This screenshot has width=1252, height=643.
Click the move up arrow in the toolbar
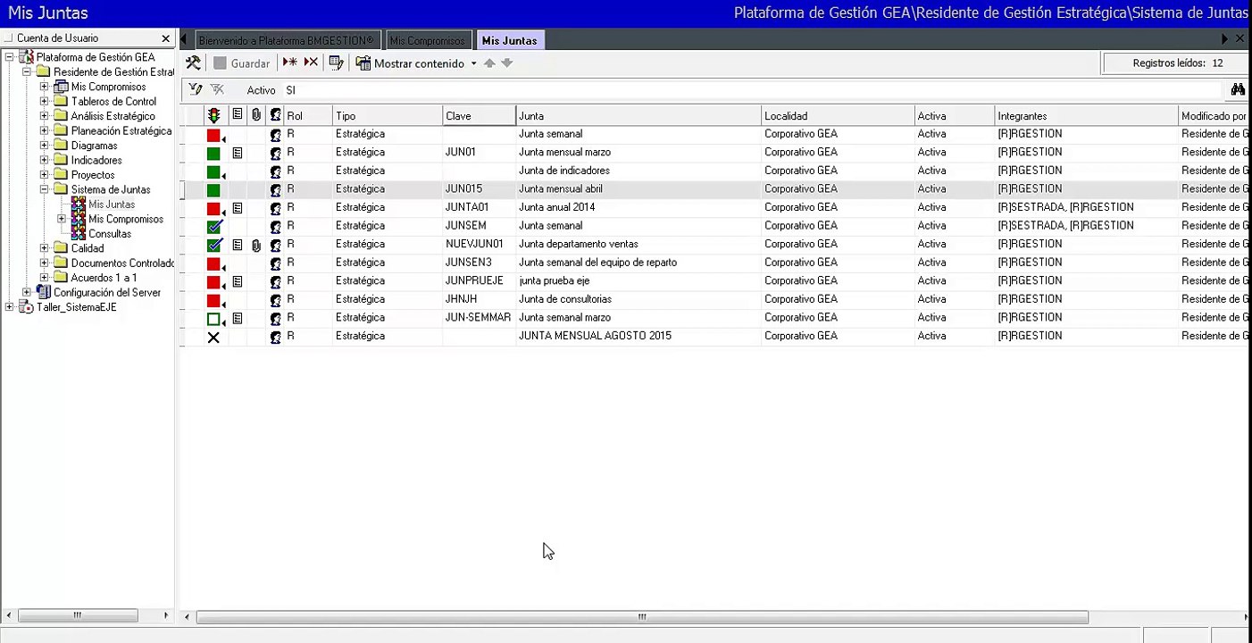[489, 63]
